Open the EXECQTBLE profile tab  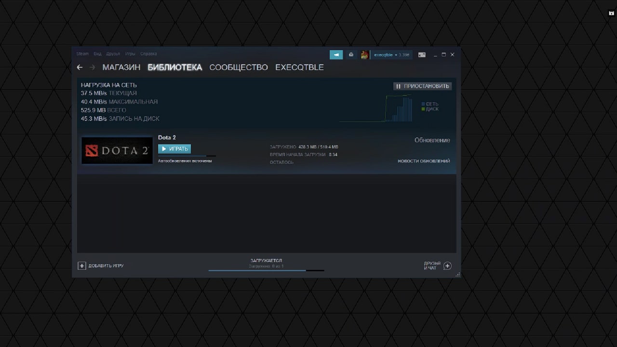click(x=299, y=67)
